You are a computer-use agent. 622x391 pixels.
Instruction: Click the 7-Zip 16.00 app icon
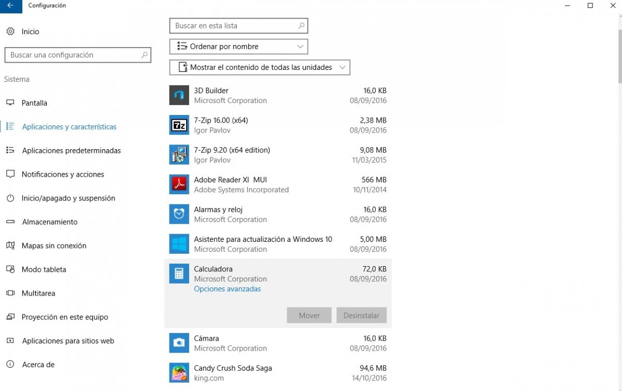coord(179,125)
